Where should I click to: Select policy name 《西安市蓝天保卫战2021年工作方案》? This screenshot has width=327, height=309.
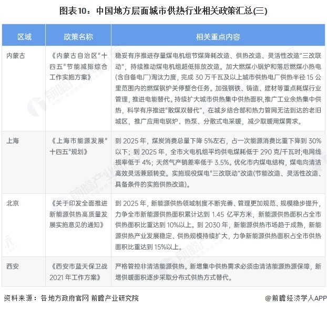point(78,272)
